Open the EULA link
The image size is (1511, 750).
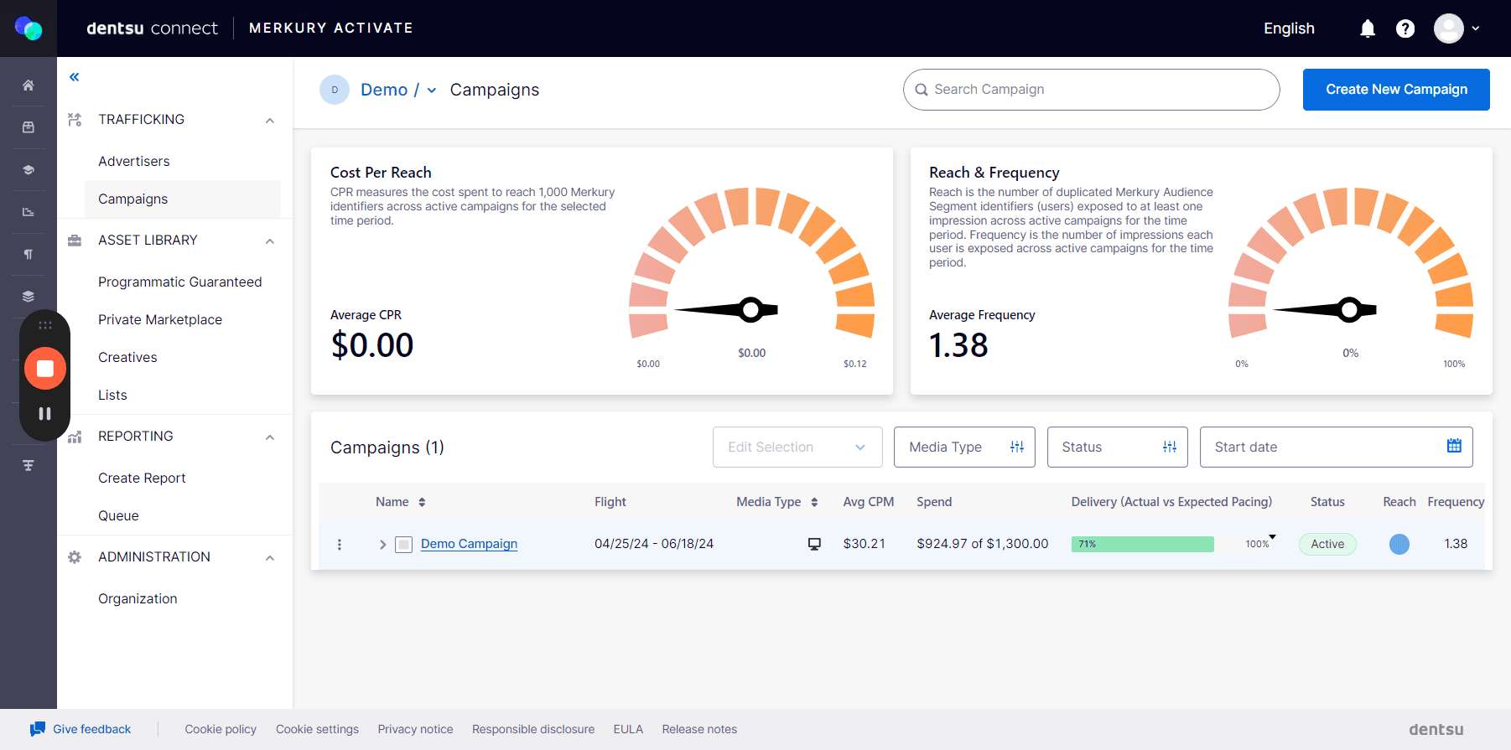(628, 729)
